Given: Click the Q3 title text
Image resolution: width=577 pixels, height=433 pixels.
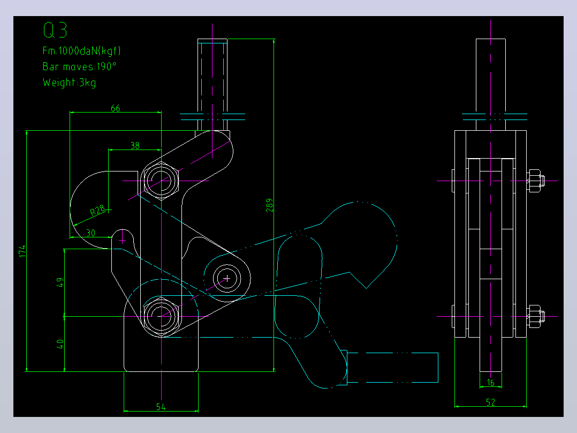Looking at the screenshot, I should tap(55, 30).
